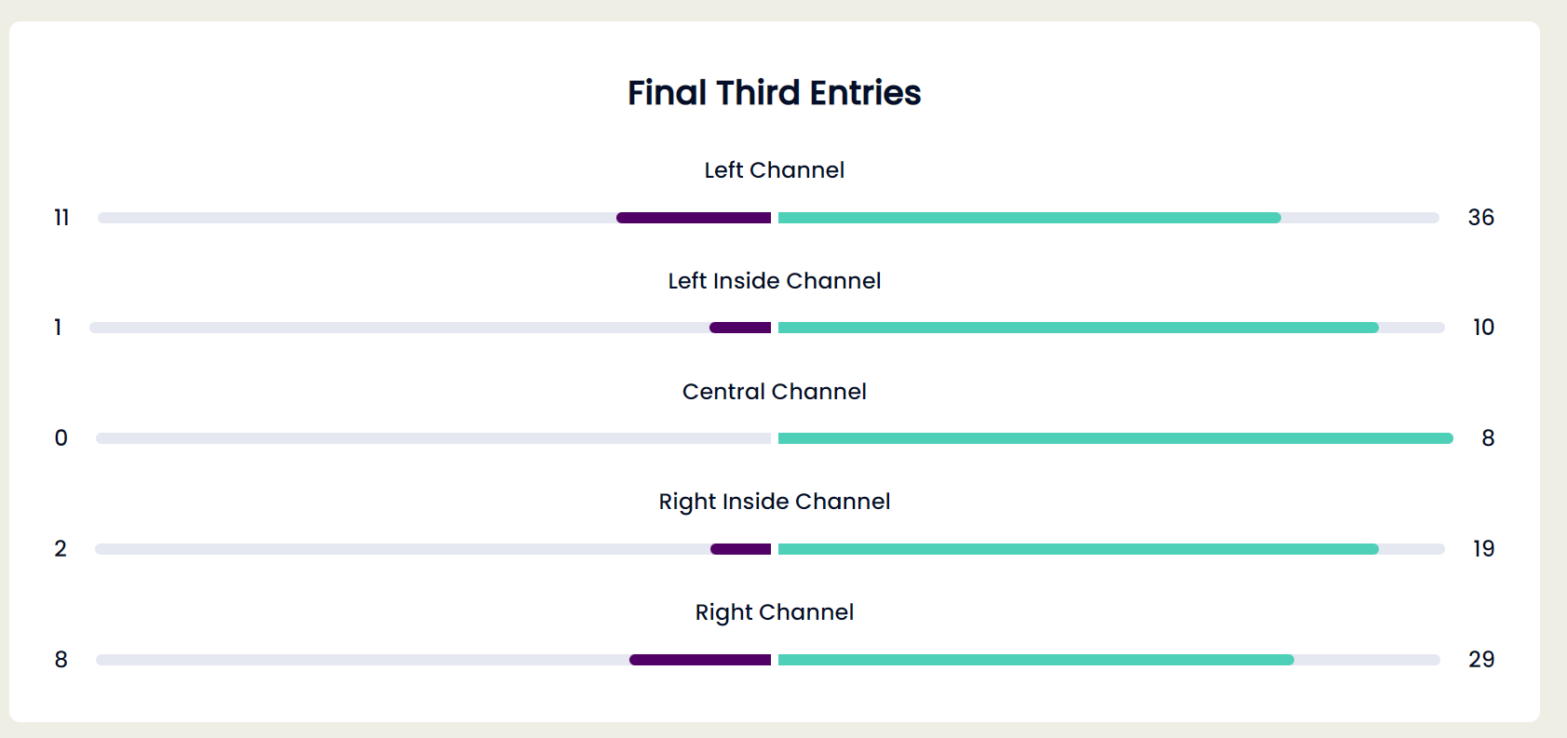Viewport: 1567px width, 738px height.
Task: Select the Right Channel label
Action: coord(774,612)
